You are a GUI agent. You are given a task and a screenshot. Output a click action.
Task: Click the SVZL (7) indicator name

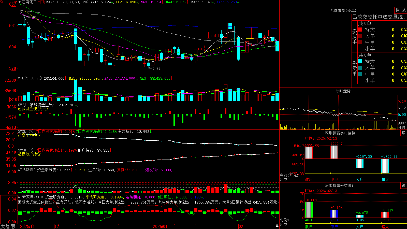[26, 132]
